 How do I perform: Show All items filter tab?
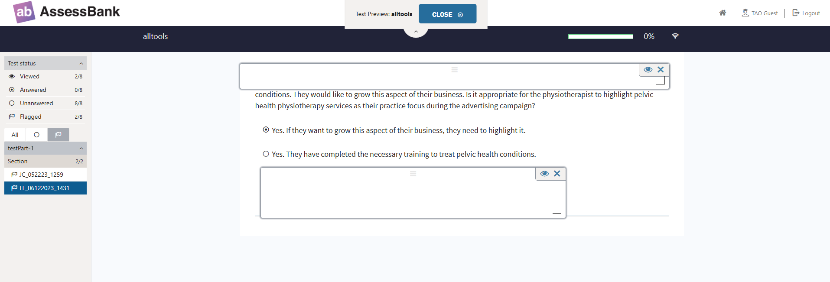click(x=15, y=135)
